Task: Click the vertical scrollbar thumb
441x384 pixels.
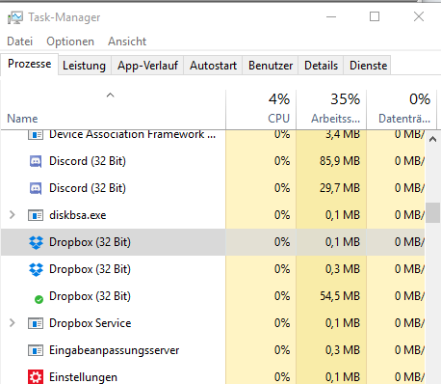Action: 432,212
